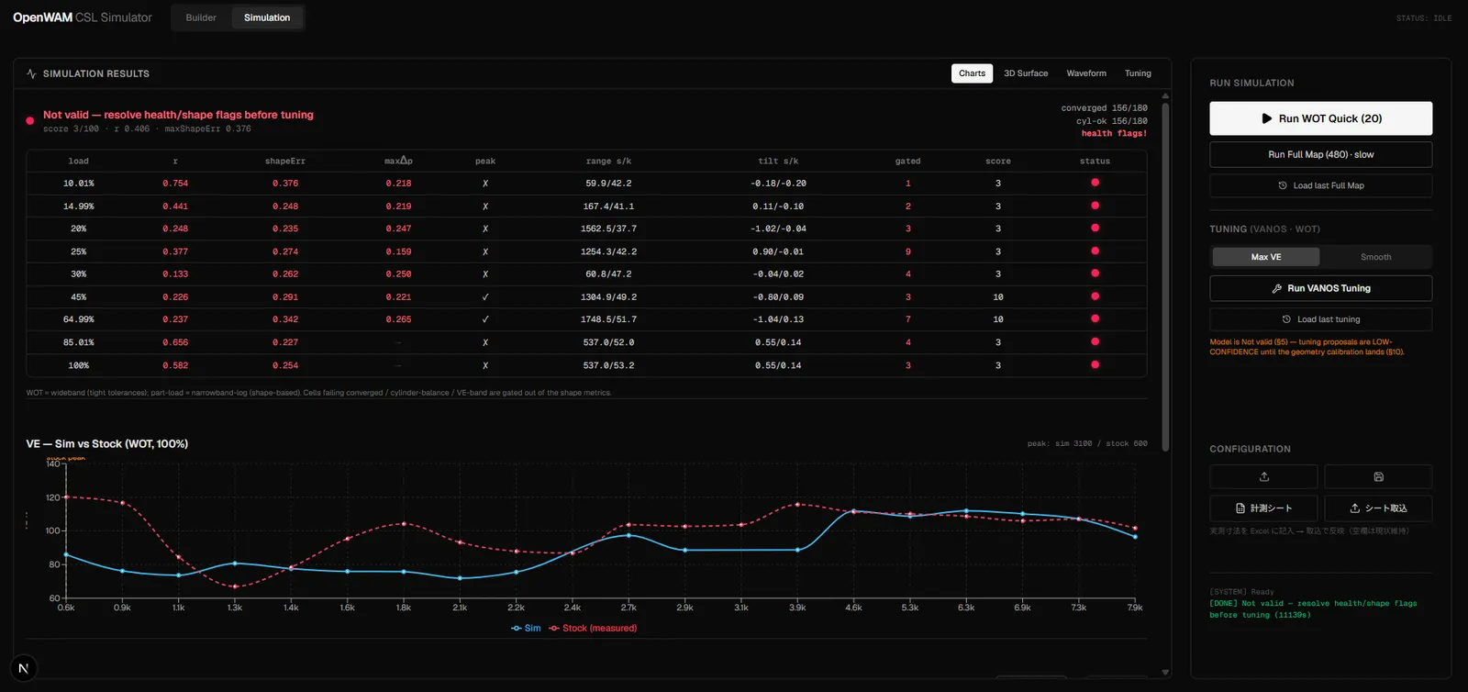Start Run VANOS Tuning
Image resolution: width=1468 pixels, height=692 pixels.
point(1320,288)
